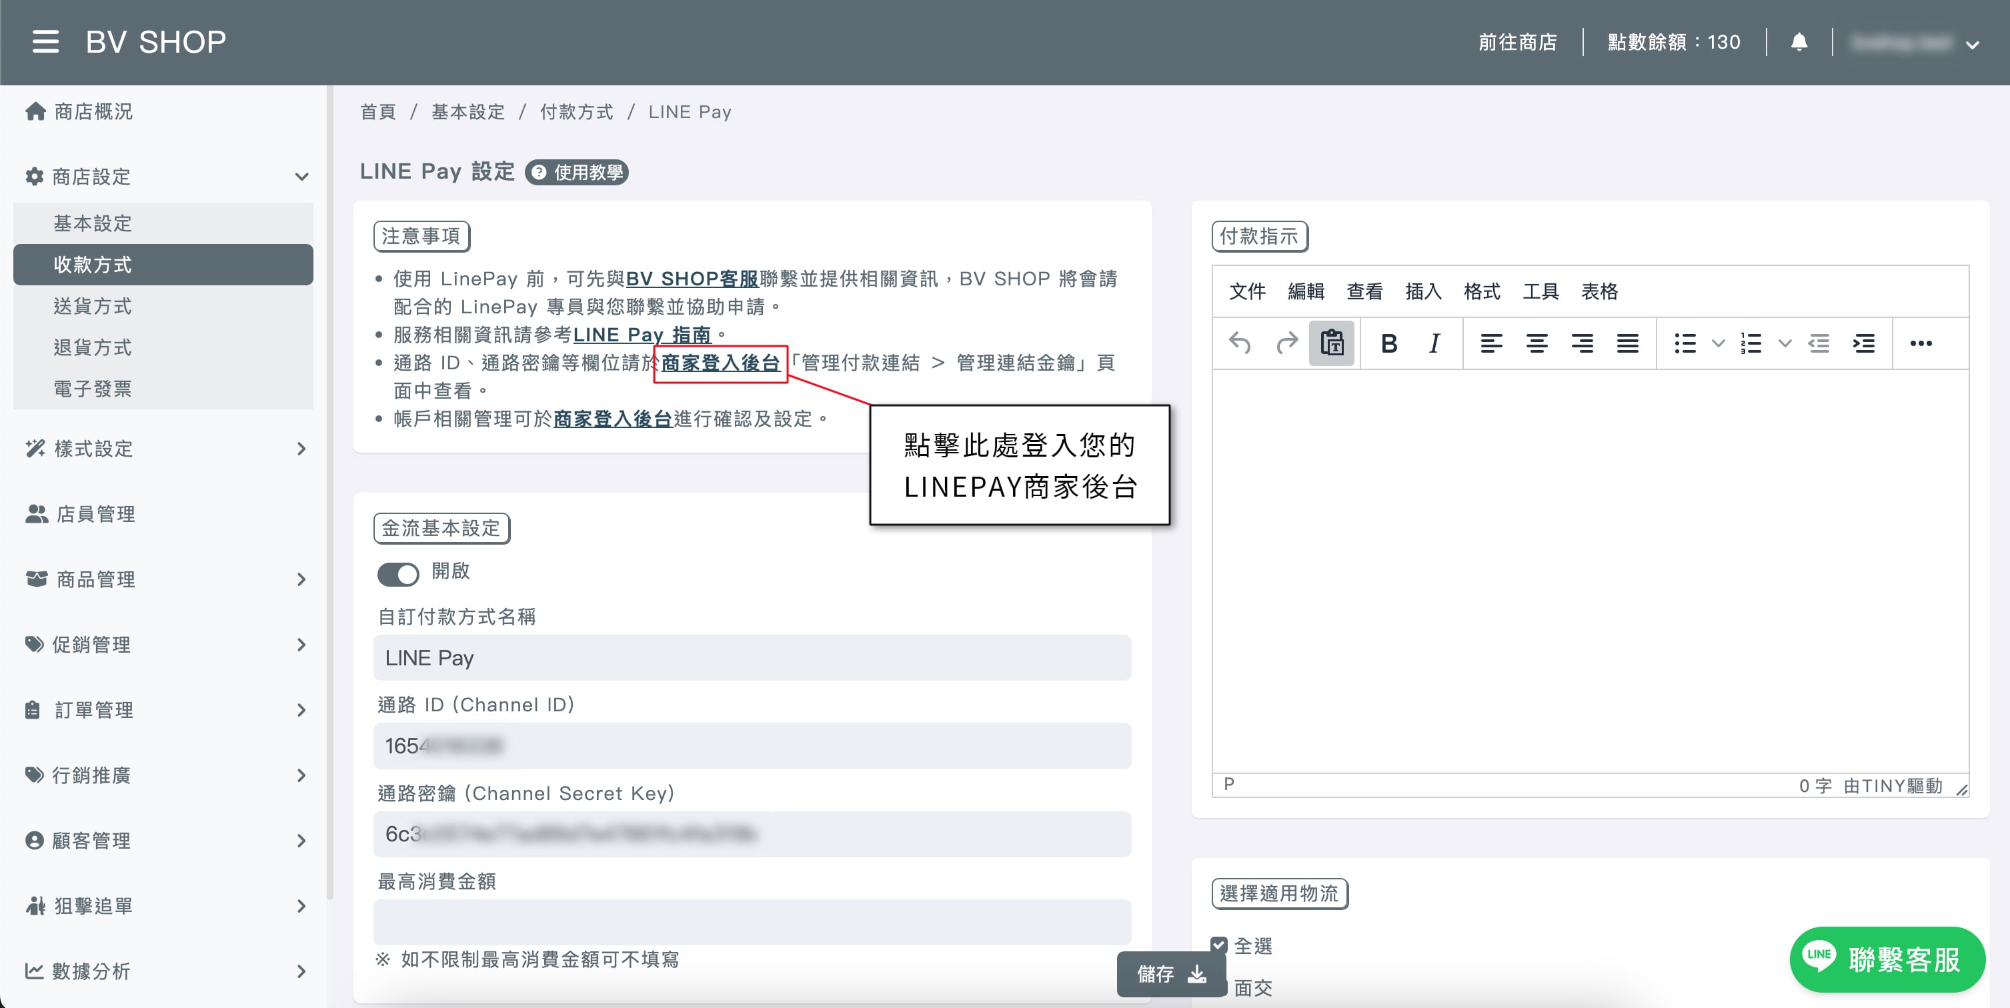Follow the BV SHOP客服 link
The width and height of the screenshot is (2010, 1008).
coord(692,279)
